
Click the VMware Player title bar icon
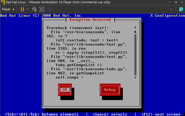(3, 2)
